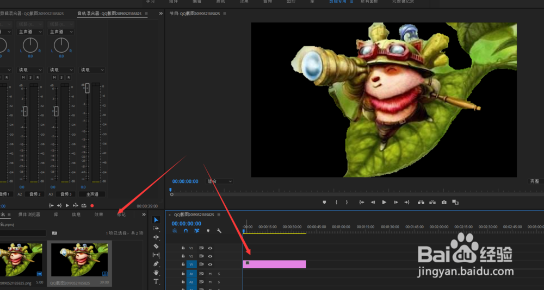Select the Razor tool
Screen dimensions: 544x290
pos(156,246)
